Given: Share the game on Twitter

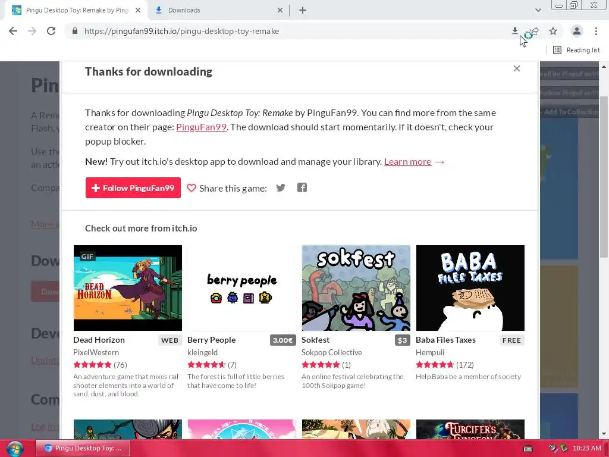Looking at the screenshot, I should point(281,187).
